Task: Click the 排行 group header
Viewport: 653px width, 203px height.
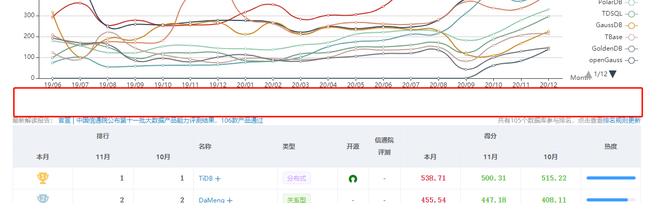Action: [103, 136]
